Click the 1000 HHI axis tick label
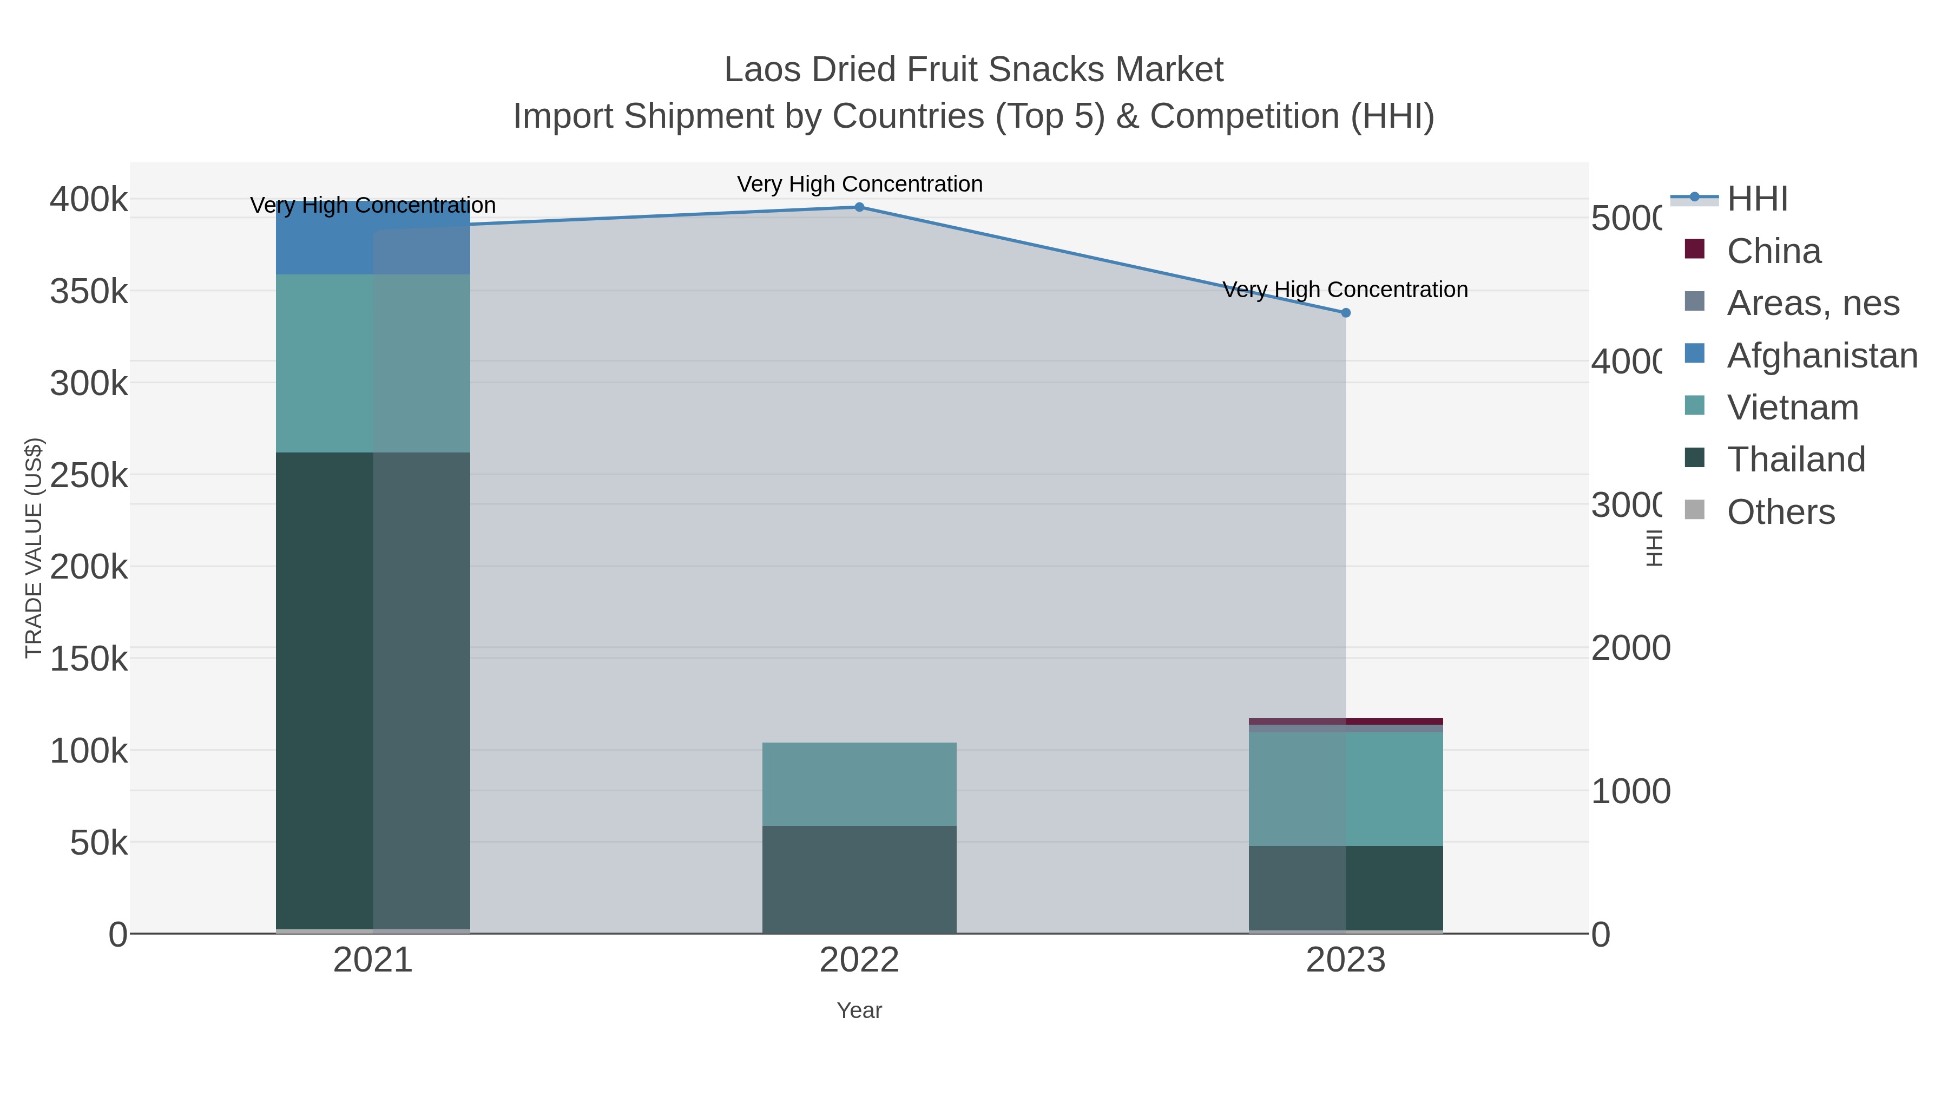Screen dimensions: 1948x1096 pos(1630,791)
